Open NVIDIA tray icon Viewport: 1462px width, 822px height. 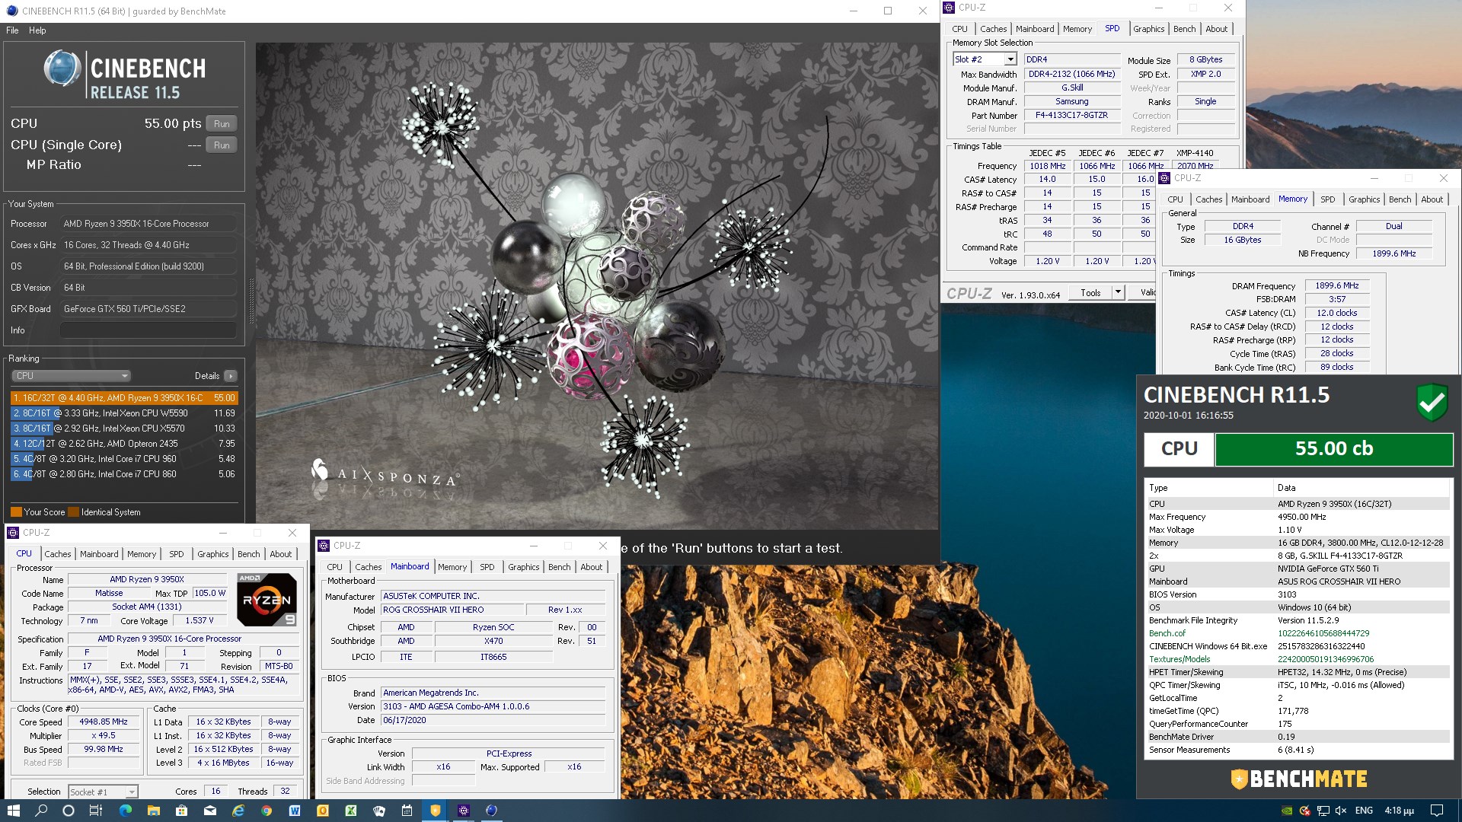(1287, 811)
